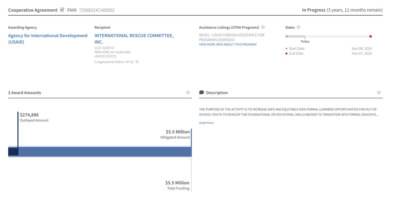Click the 122 E 42ND ST address line
This screenshot has height=200, width=401.
pyautogui.click(x=105, y=48)
